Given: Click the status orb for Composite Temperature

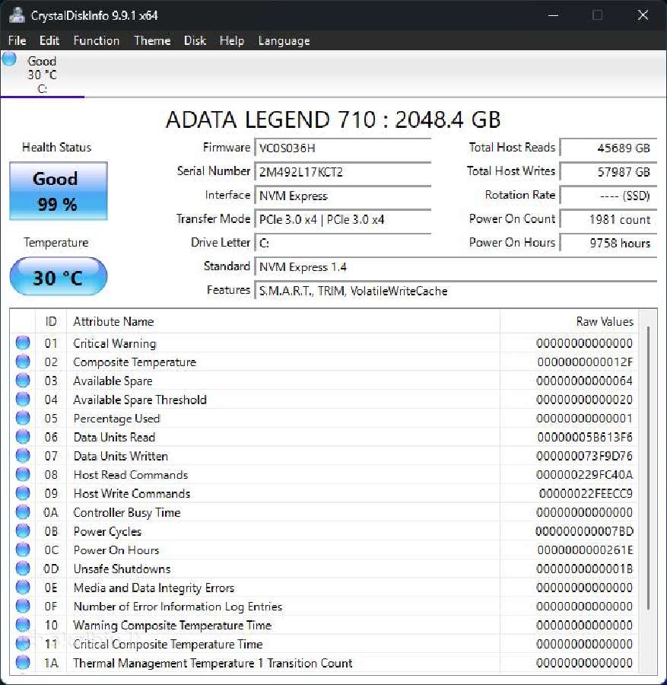Looking at the screenshot, I should (23, 362).
